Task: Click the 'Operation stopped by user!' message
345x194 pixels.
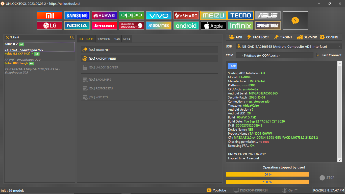Action: pyautogui.click(x=284, y=167)
